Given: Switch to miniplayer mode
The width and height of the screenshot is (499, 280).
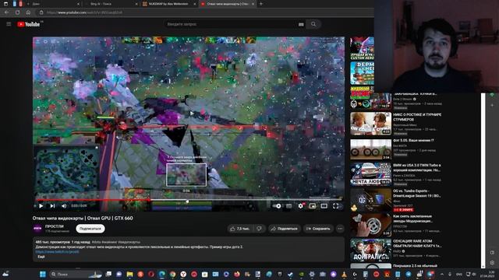Looking at the screenshot, I should pos(313,206).
